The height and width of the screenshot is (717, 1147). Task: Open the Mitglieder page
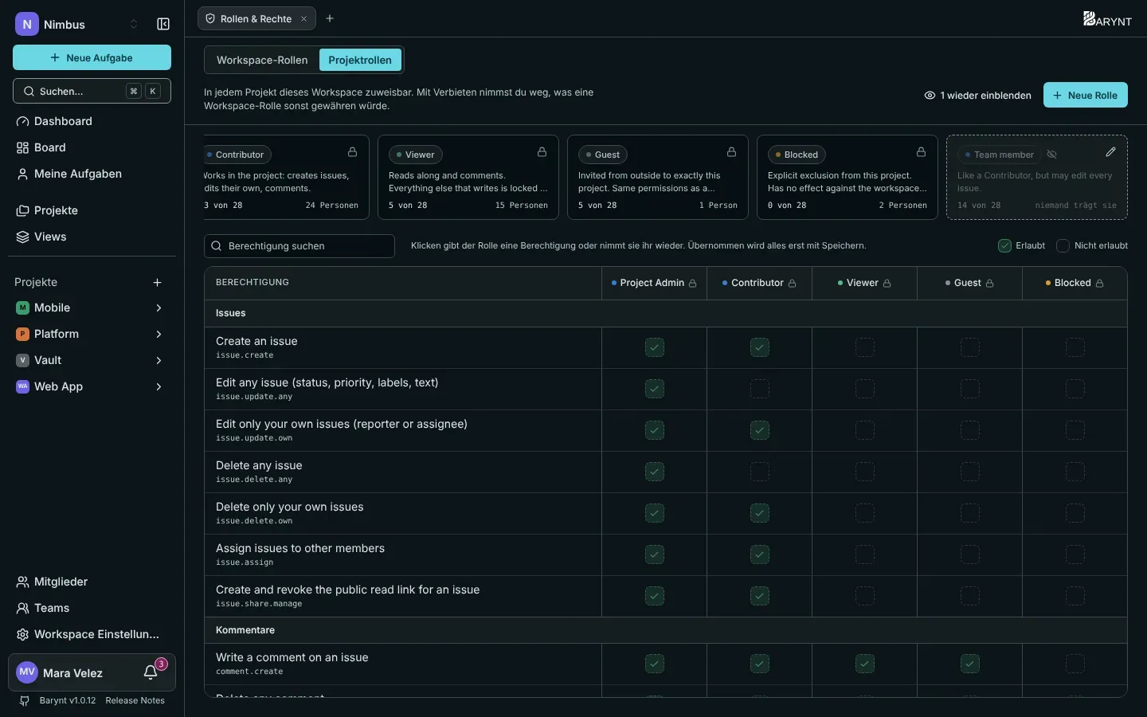(92, 582)
